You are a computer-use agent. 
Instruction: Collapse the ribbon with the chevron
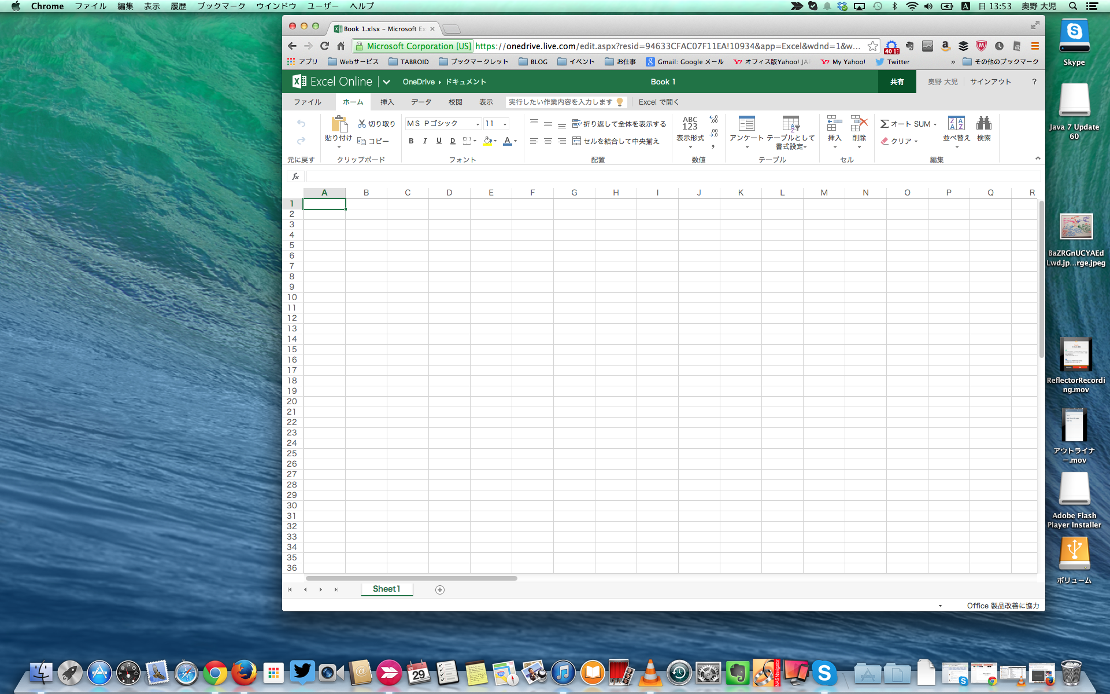(1038, 158)
